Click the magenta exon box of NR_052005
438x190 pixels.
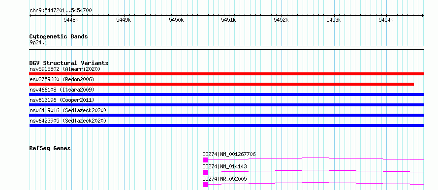pos(205,185)
